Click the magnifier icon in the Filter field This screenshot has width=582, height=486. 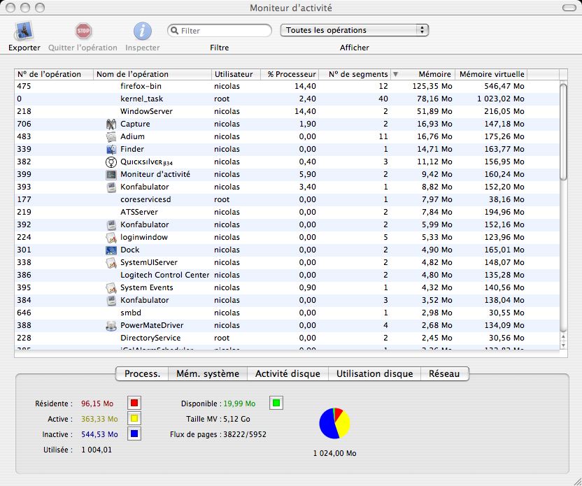(174, 31)
